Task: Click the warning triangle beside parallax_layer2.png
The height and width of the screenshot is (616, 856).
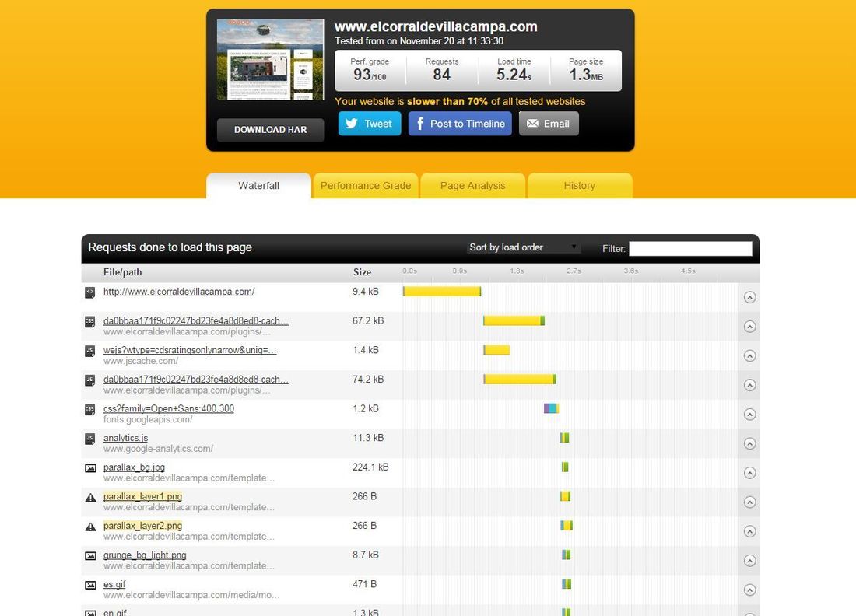Action: [90, 527]
